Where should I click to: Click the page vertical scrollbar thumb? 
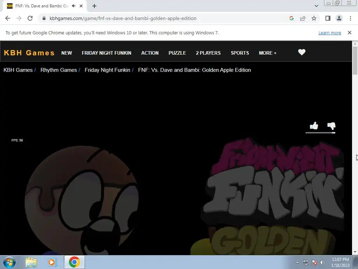[x=355, y=60]
